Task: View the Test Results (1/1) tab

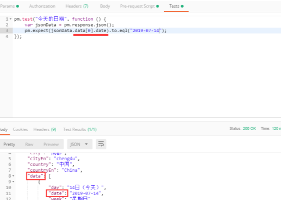Action: pos(80,129)
